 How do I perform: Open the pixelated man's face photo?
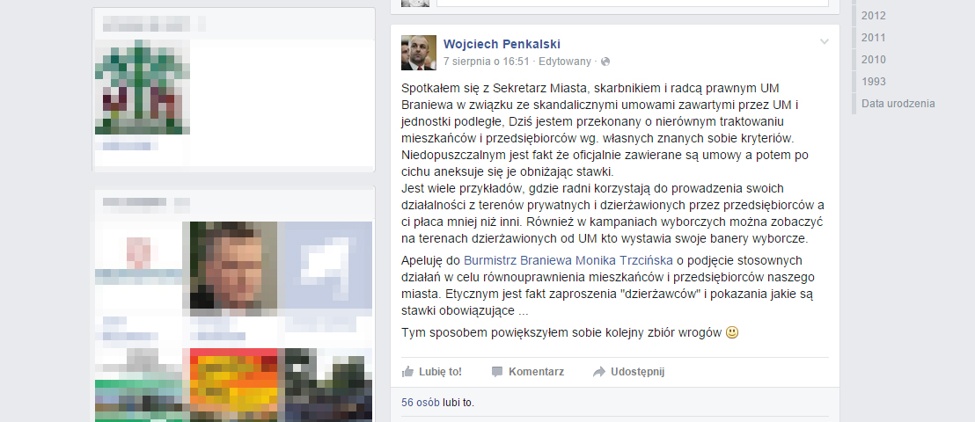[x=233, y=266]
